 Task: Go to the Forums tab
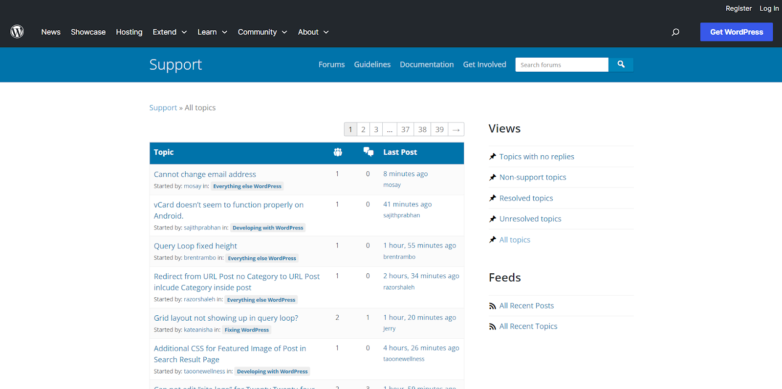[x=331, y=64]
